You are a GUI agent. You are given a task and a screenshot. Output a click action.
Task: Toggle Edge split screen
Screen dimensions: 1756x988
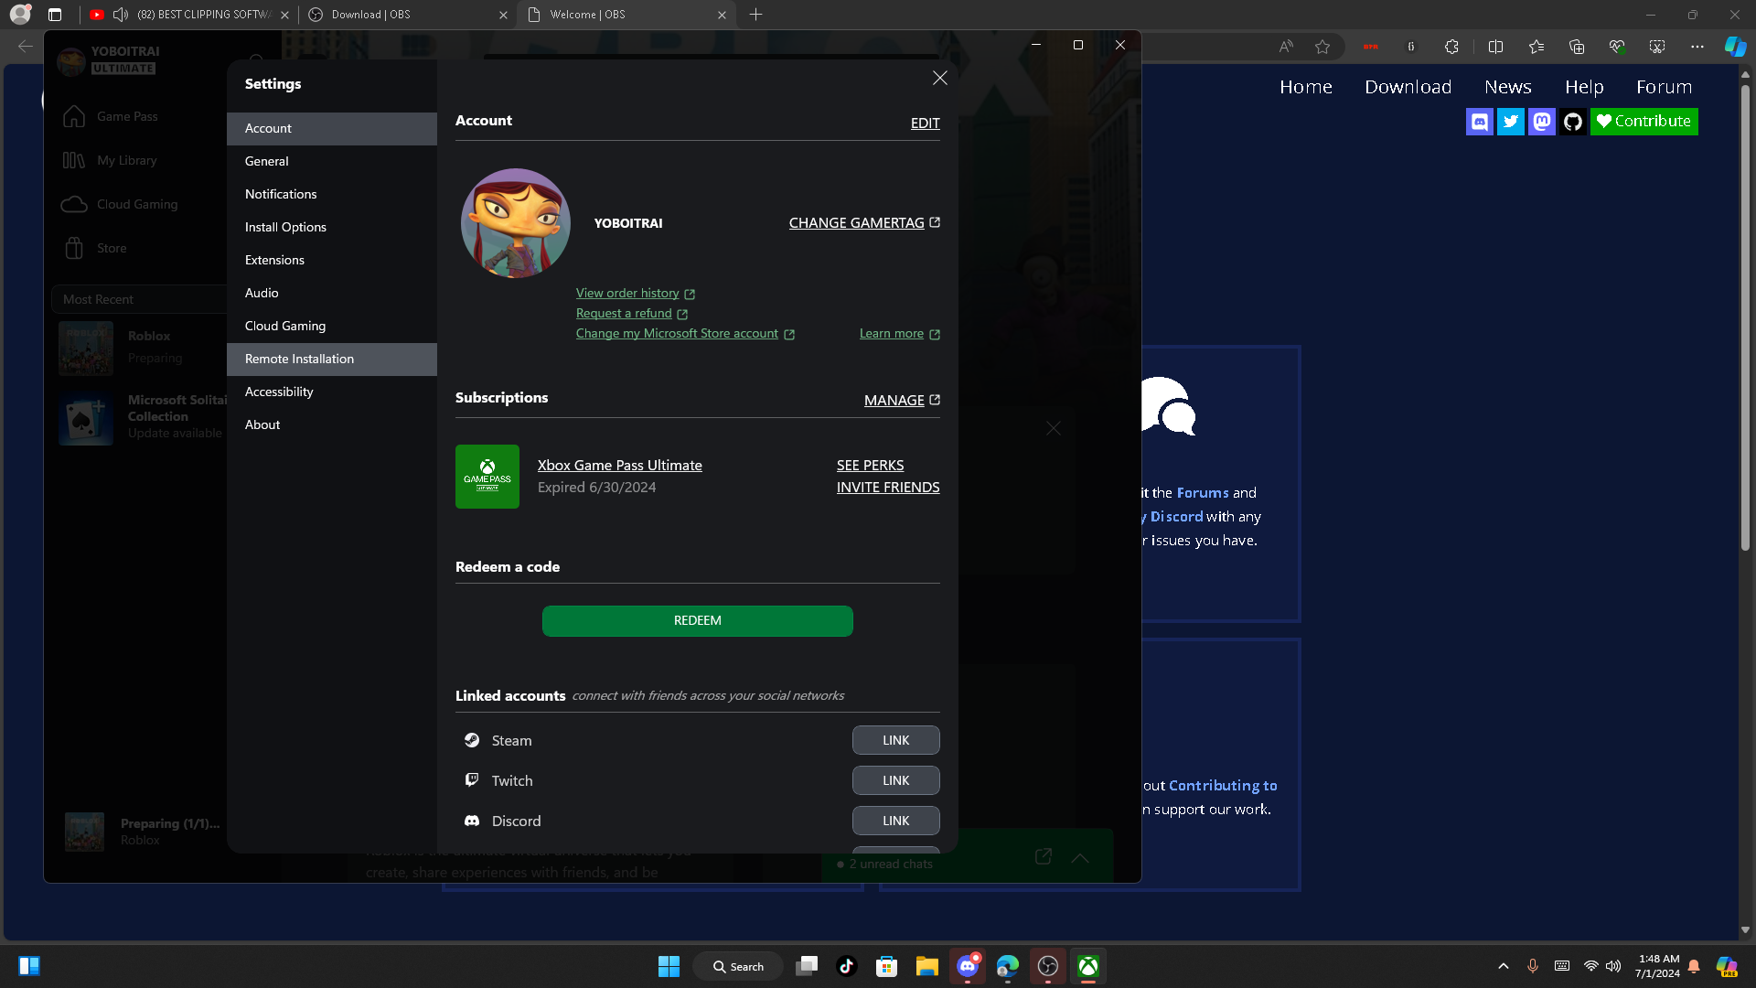(1495, 47)
